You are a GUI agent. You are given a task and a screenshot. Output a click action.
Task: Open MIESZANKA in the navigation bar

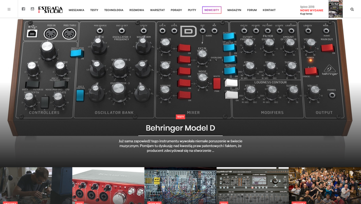coord(77,10)
